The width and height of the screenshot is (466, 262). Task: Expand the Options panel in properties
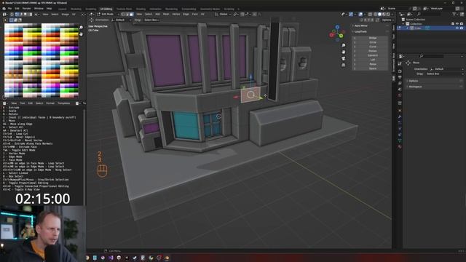click(435, 81)
